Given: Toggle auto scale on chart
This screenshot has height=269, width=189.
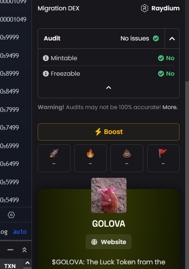Looking at the screenshot, I should click(20, 231).
